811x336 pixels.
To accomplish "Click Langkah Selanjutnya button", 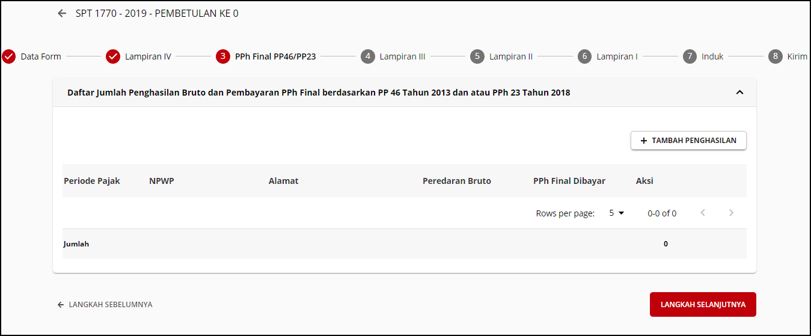I will pyautogui.click(x=703, y=305).
